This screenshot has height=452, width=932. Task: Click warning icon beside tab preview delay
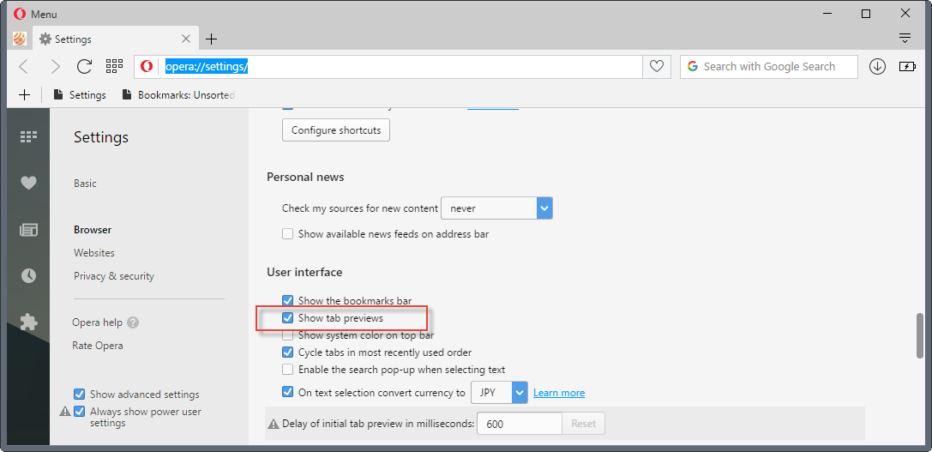tap(274, 424)
